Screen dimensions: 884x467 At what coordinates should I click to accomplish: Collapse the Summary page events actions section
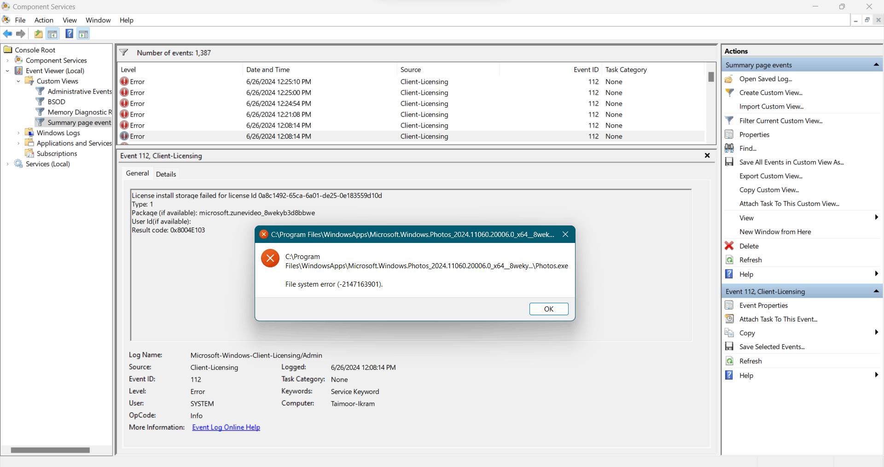coord(876,65)
